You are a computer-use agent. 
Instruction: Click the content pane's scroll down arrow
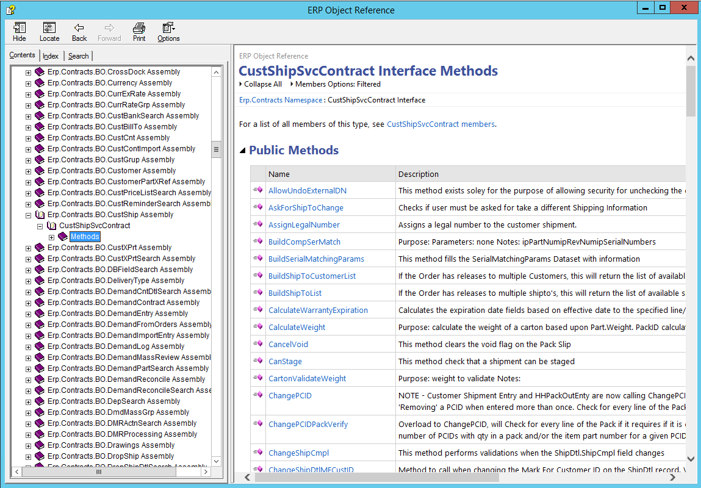click(x=691, y=459)
